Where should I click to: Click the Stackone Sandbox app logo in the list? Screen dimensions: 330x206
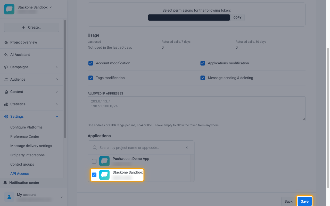(104, 175)
